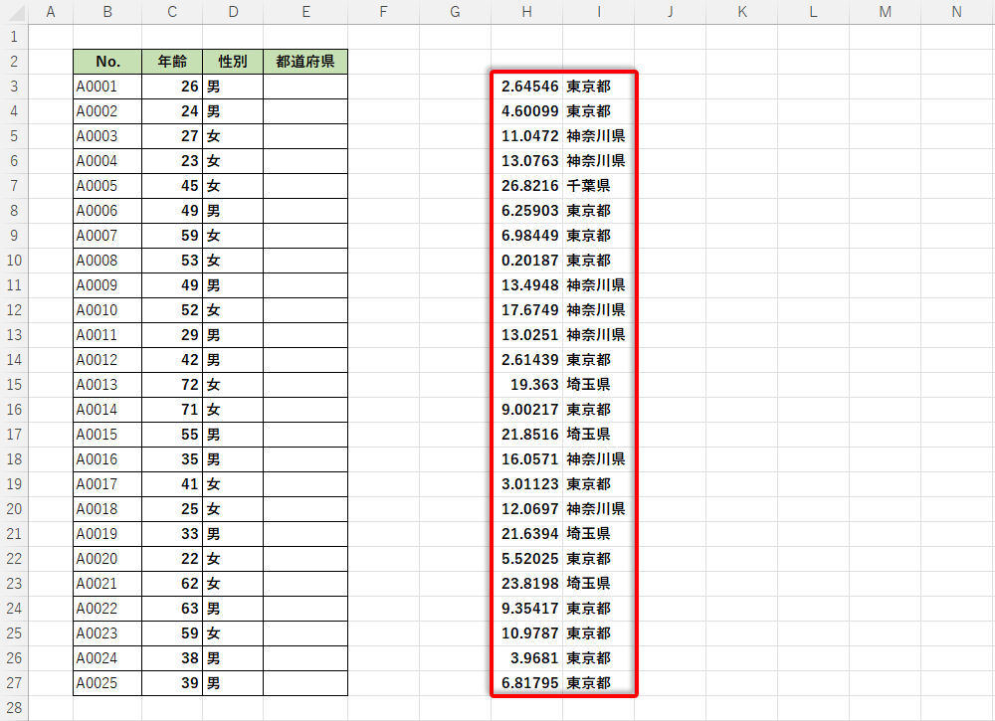
Task: Select cell with value 3.01123
Action: pos(526,484)
